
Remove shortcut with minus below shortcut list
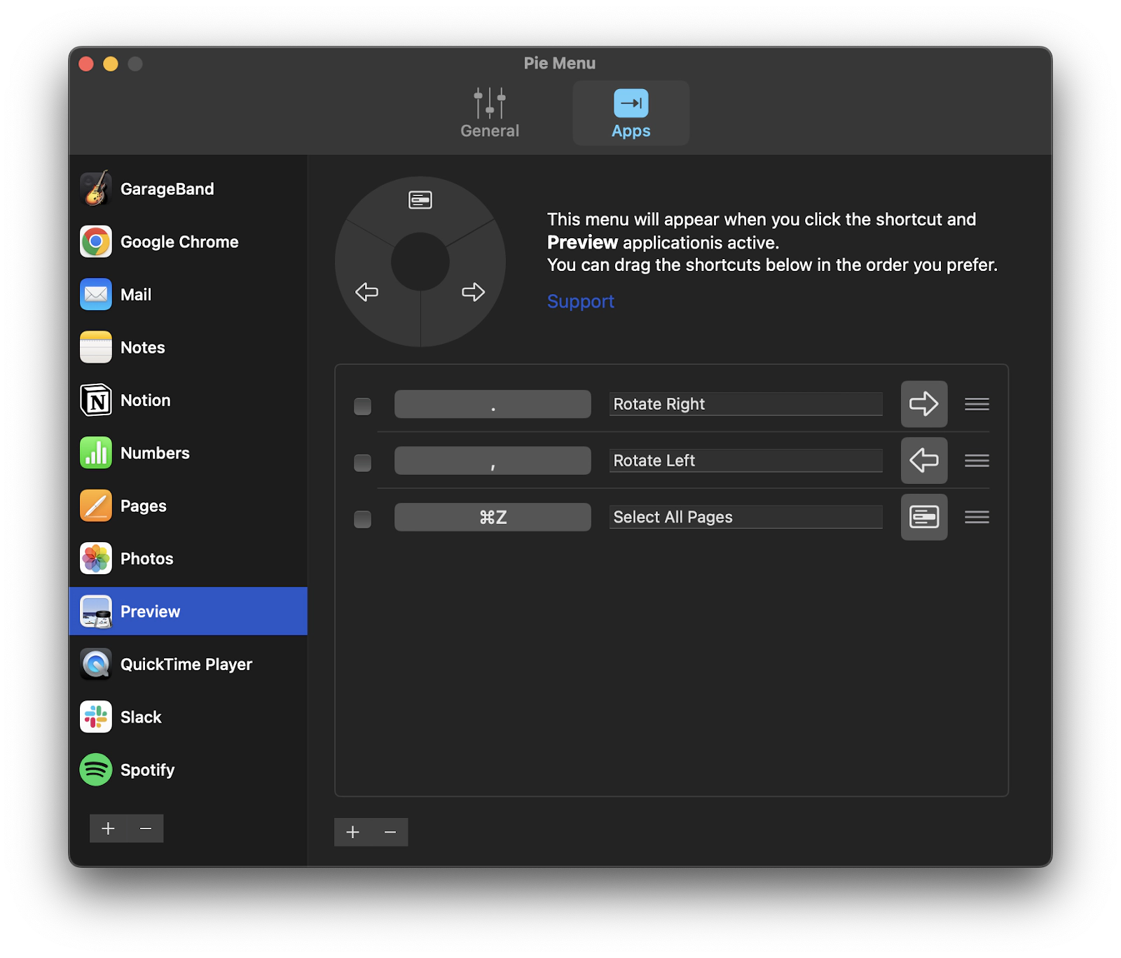tap(390, 832)
